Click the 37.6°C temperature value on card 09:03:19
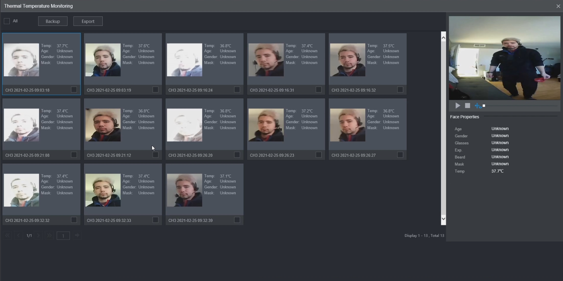This screenshot has width=563, height=281. click(144, 46)
